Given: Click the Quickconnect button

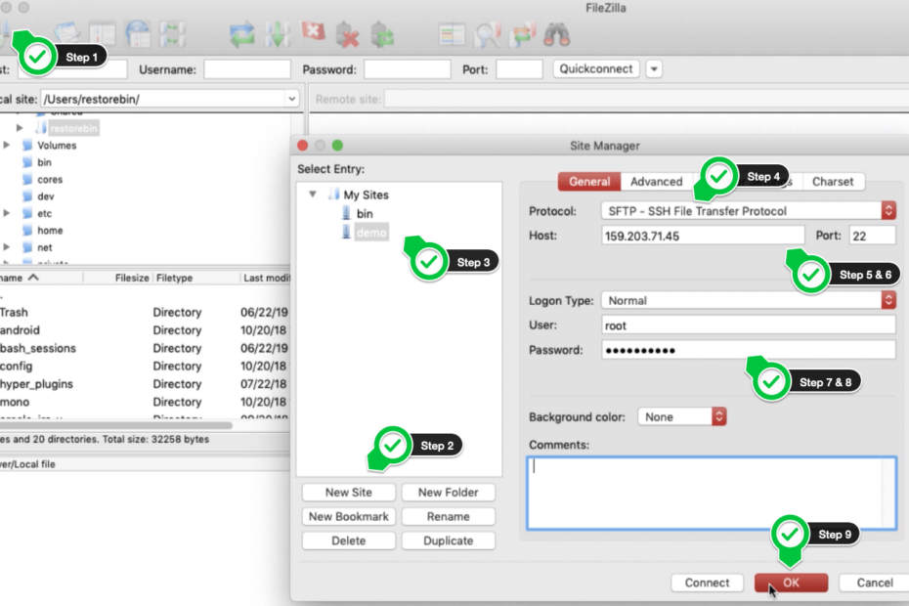Looking at the screenshot, I should (596, 69).
